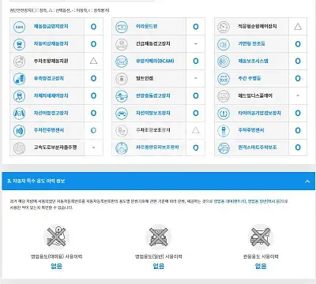Click the 차로중앙유지보조장치 steering wheel icon
Viewport: 316px width, 284px height.
tap(122, 148)
